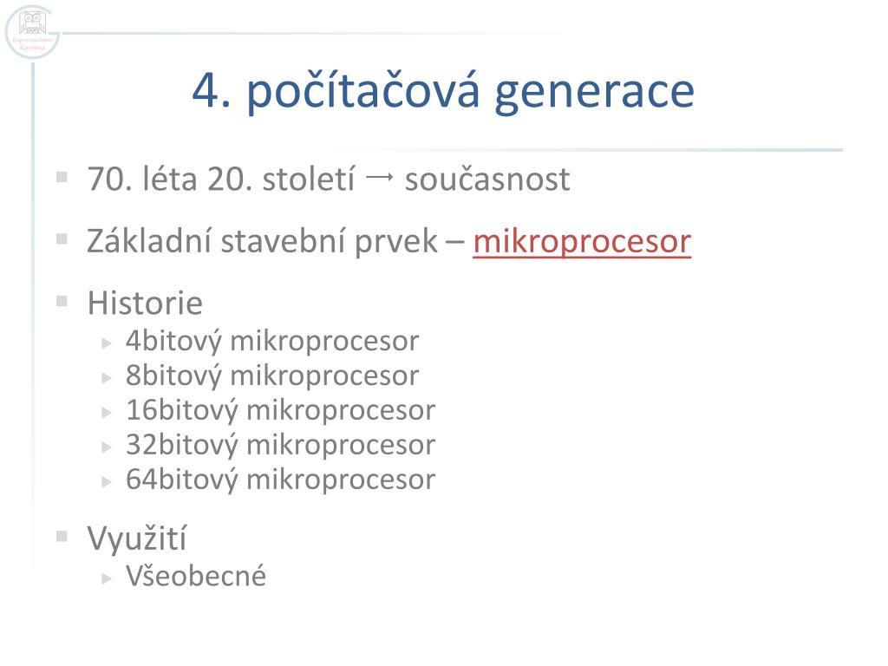
Task: Click the square bullet before 70. léta
Action: pyautogui.click(x=62, y=178)
